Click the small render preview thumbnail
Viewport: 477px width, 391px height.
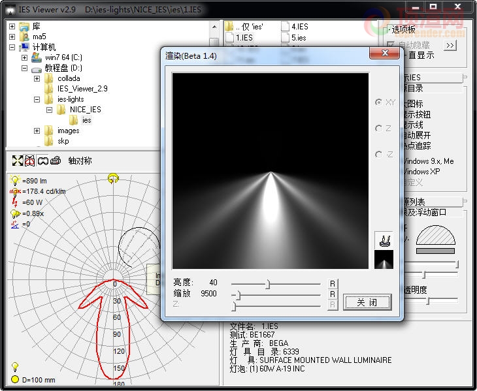pyautogui.click(x=384, y=259)
